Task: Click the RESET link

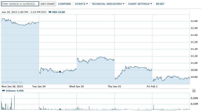Action: click(160, 4)
